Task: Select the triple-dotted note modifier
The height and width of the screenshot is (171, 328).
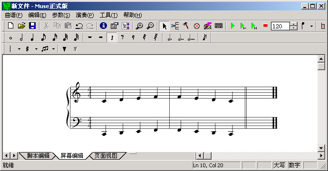Action: tap(191, 37)
